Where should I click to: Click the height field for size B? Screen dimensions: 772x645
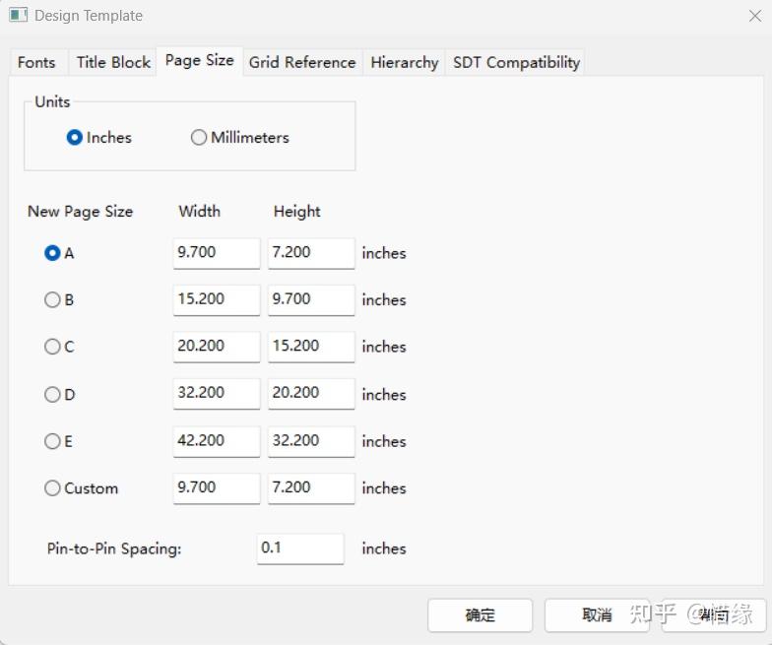310,299
